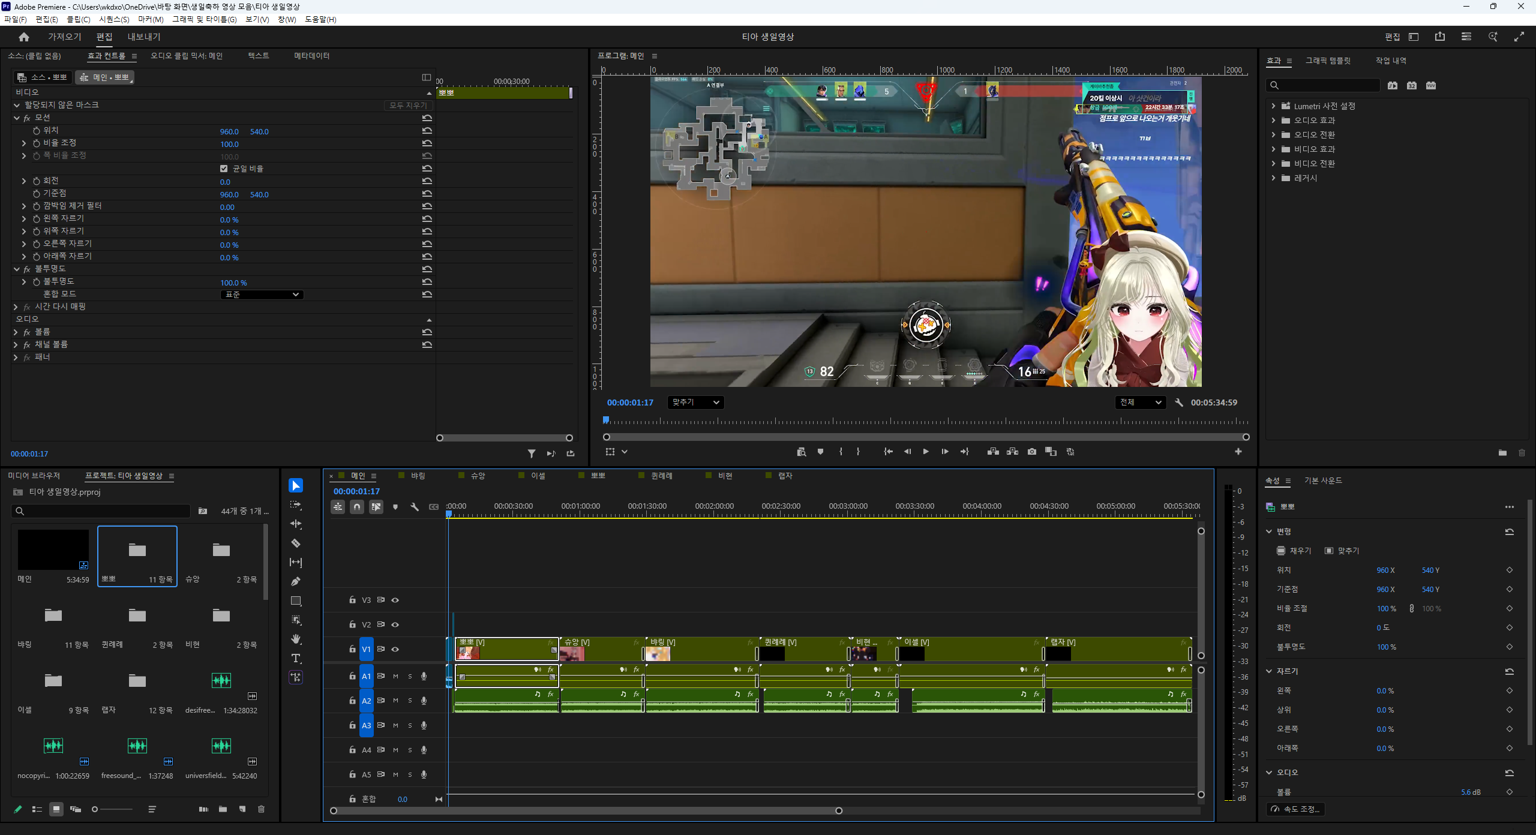1536x835 pixels.
Task: Play the program monitor sequence
Action: click(926, 452)
